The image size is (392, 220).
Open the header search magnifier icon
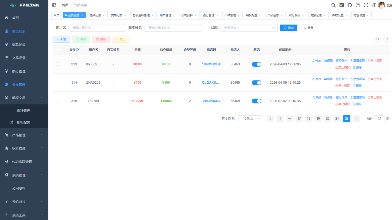pos(333,5)
